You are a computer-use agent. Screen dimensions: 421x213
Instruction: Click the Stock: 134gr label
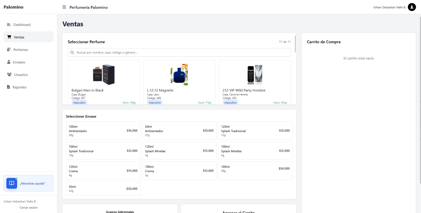coord(280,103)
